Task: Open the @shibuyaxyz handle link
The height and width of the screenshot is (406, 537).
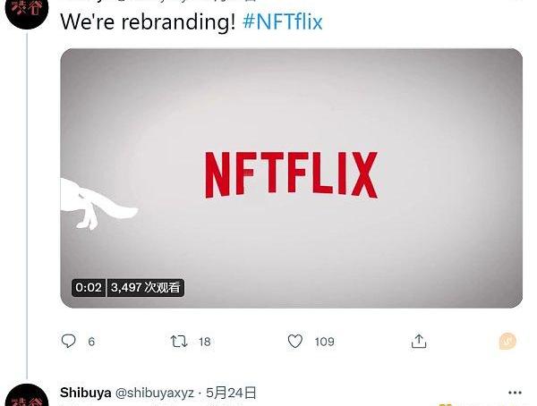Action: coord(155,393)
